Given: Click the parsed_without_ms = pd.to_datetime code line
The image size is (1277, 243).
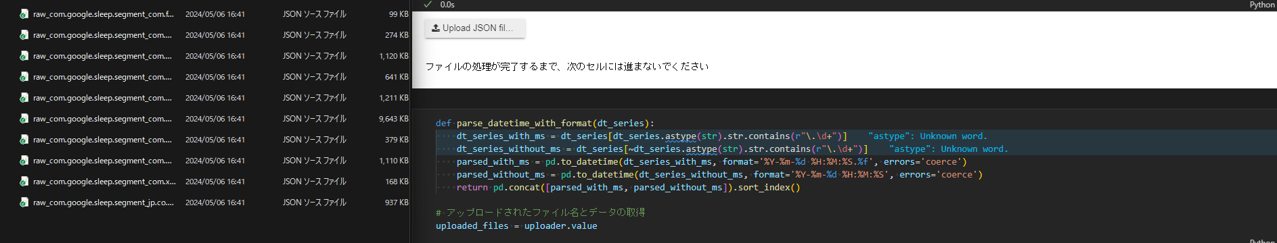Looking at the screenshot, I should pos(719,175).
